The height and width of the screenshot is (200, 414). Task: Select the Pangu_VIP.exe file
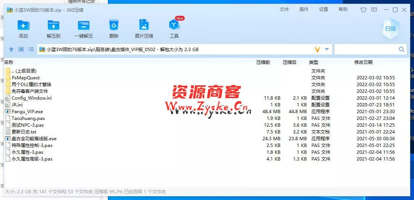point(27,112)
